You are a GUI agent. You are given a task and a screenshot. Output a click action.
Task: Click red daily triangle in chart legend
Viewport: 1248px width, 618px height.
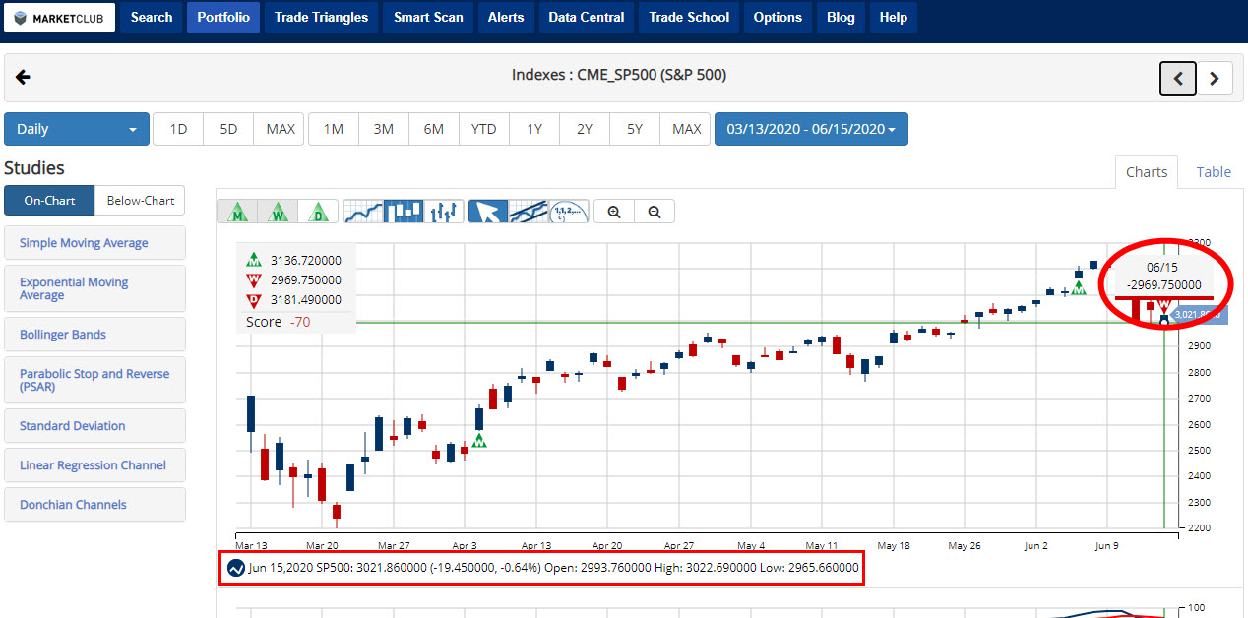254,300
